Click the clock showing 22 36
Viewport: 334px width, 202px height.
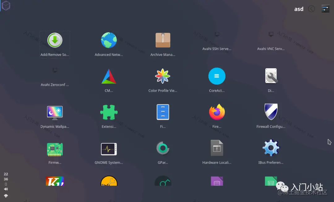coord(6,176)
